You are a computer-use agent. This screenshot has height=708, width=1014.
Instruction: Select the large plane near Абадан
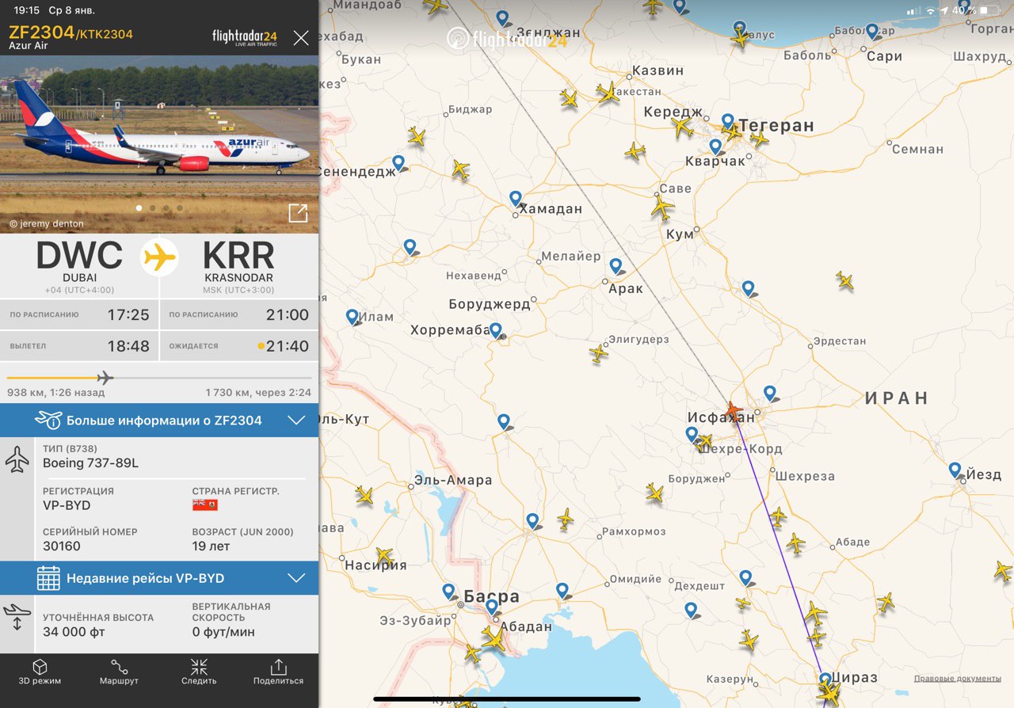(494, 638)
